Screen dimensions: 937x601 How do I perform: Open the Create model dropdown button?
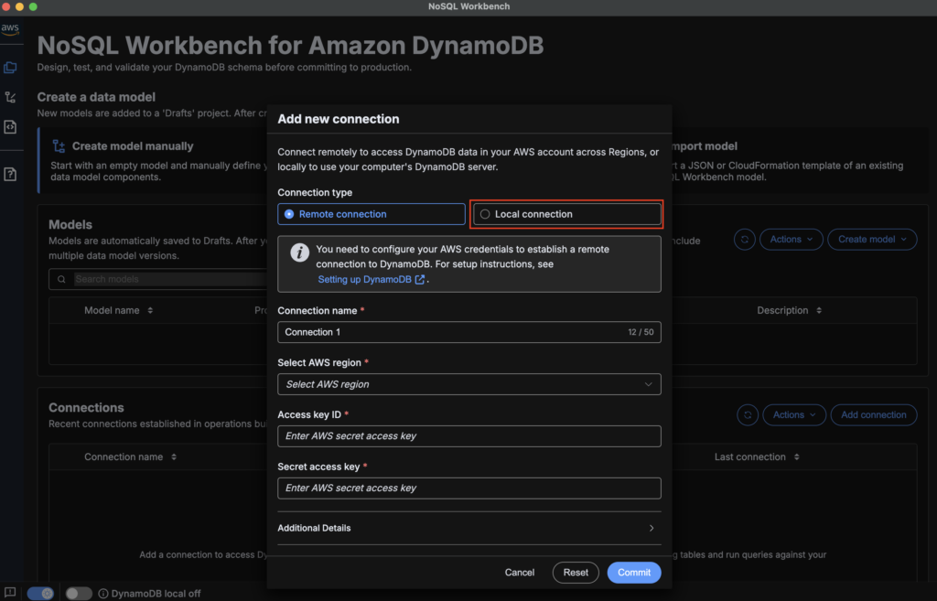tap(872, 239)
